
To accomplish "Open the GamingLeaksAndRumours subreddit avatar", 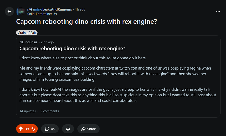I will pyautogui.click(x=21, y=11).
